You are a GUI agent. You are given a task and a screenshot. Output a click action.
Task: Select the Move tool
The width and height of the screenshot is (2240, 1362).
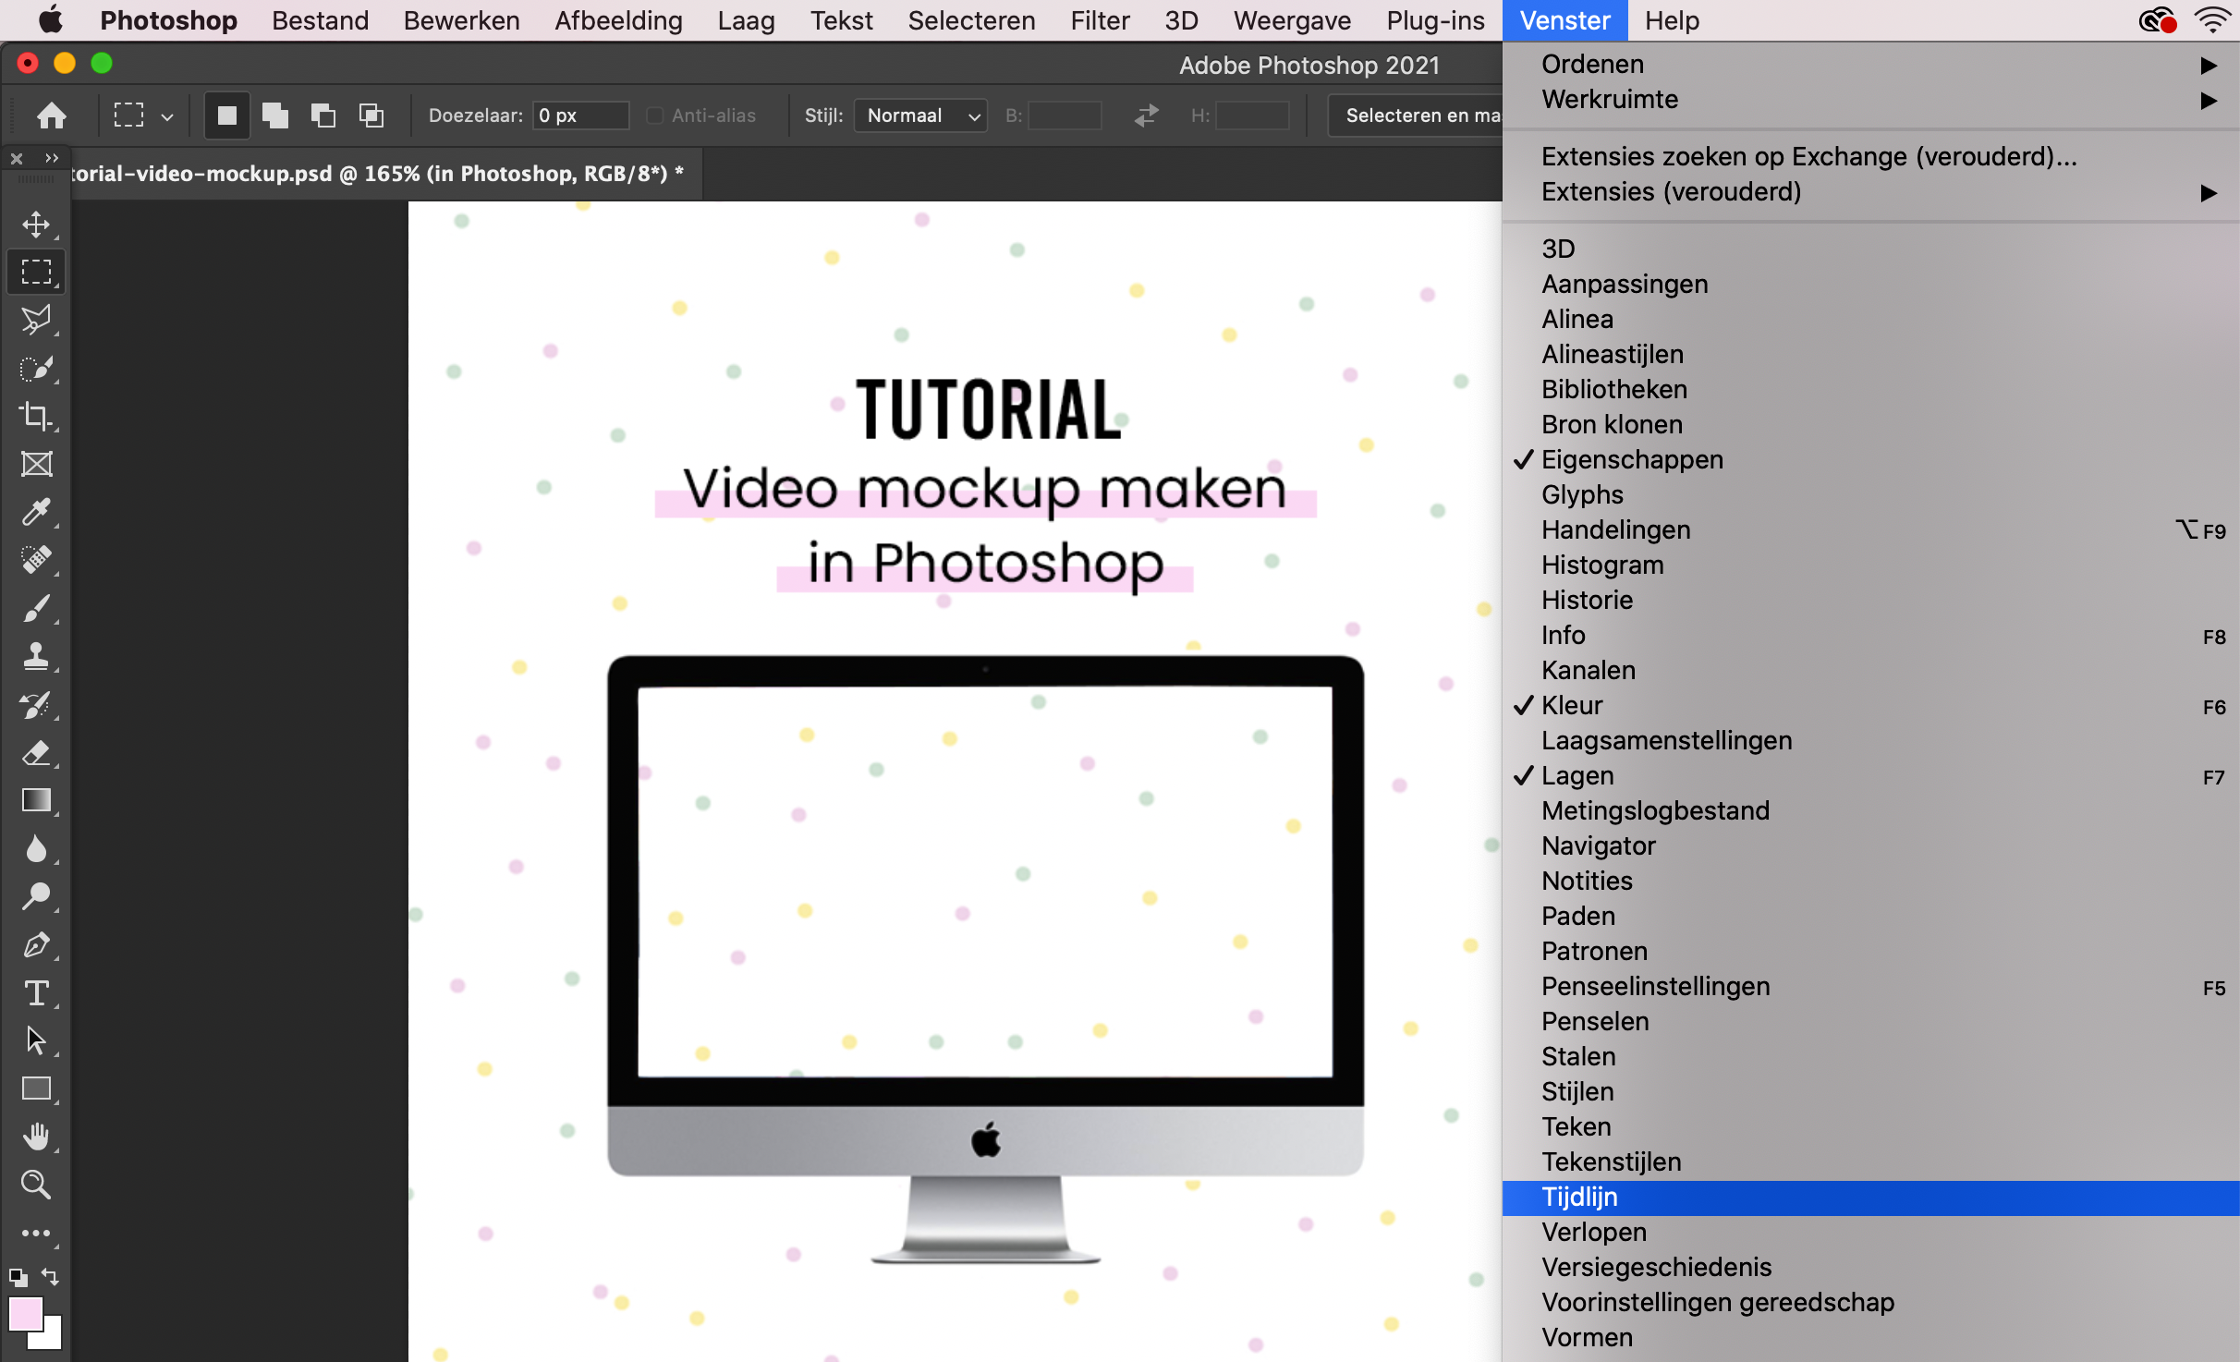[36, 223]
